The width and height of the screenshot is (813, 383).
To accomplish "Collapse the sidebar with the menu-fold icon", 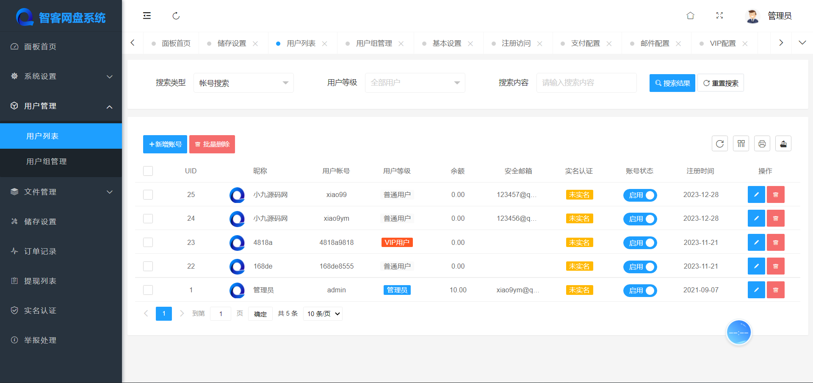I will coord(147,16).
